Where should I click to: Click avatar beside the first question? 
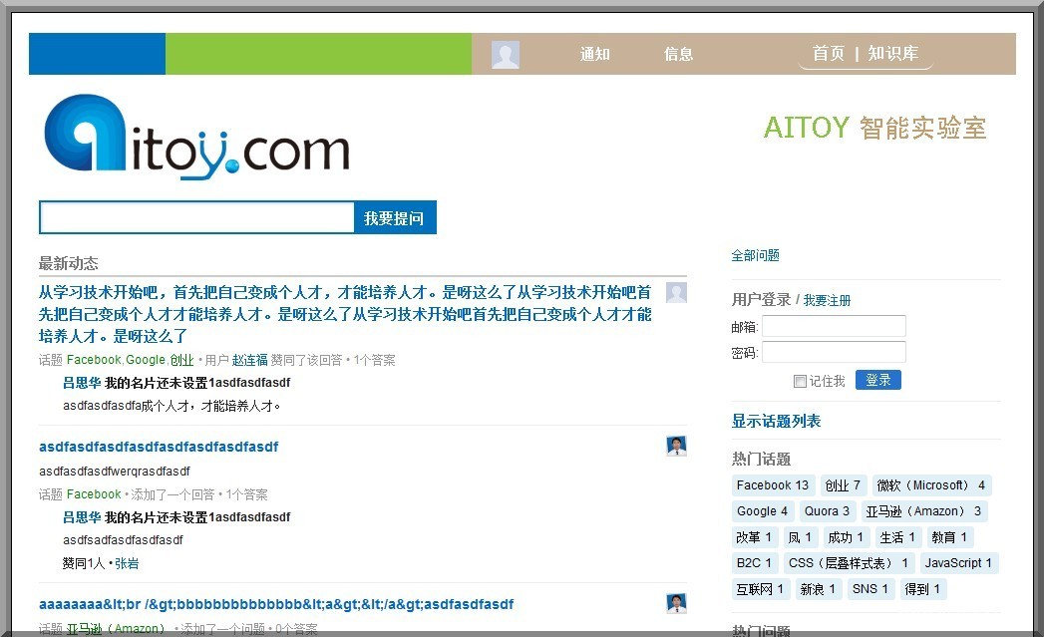coord(676,292)
